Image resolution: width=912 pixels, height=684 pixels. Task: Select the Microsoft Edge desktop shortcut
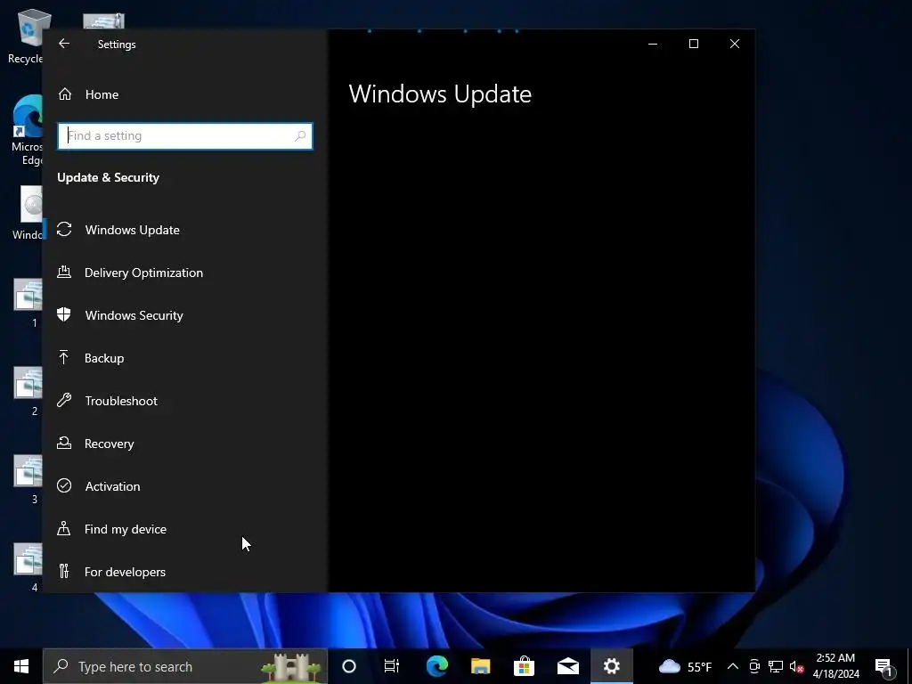[28, 130]
